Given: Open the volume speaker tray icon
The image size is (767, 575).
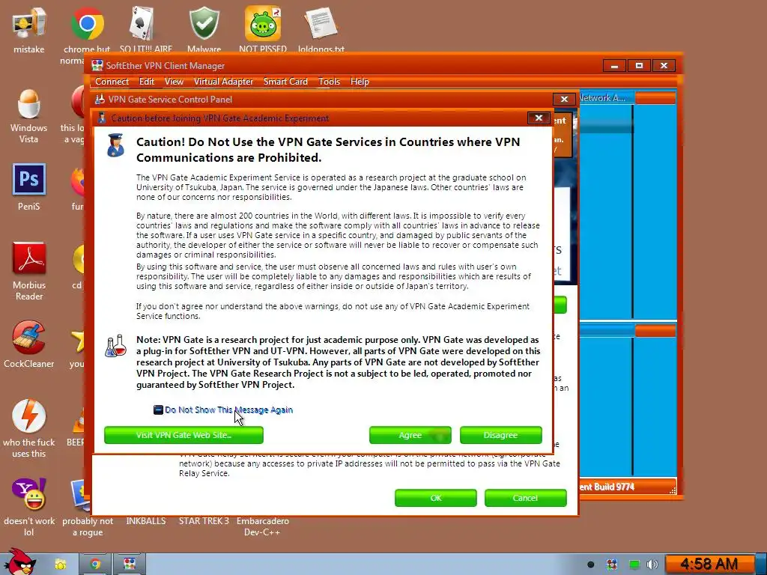Looking at the screenshot, I should tap(652, 565).
